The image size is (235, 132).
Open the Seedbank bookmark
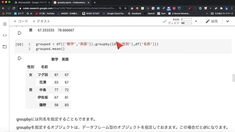[135, 14]
